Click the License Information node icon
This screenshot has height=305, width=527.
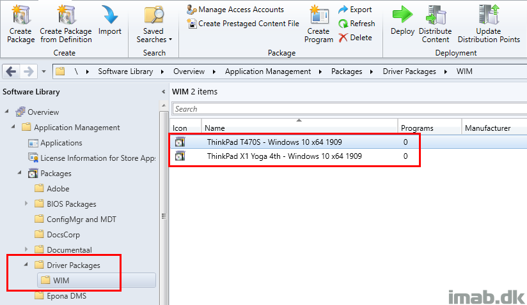tap(33, 158)
